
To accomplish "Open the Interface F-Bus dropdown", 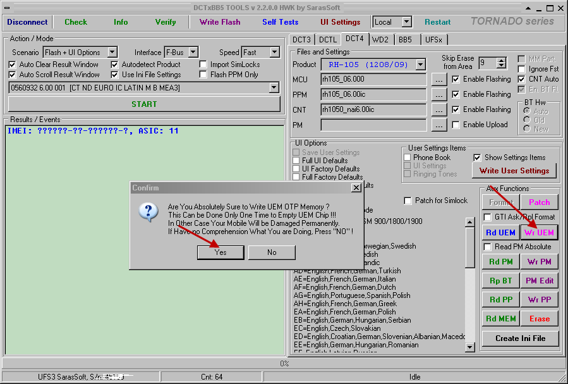I will click(x=193, y=53).
